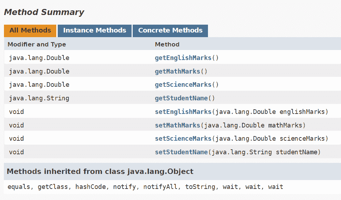Open the setScienceMarks method link
Image resolution: width=341 pixels, height=200 pixels.
183,139
